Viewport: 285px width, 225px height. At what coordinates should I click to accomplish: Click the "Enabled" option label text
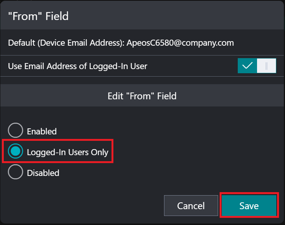click(42, 131)
